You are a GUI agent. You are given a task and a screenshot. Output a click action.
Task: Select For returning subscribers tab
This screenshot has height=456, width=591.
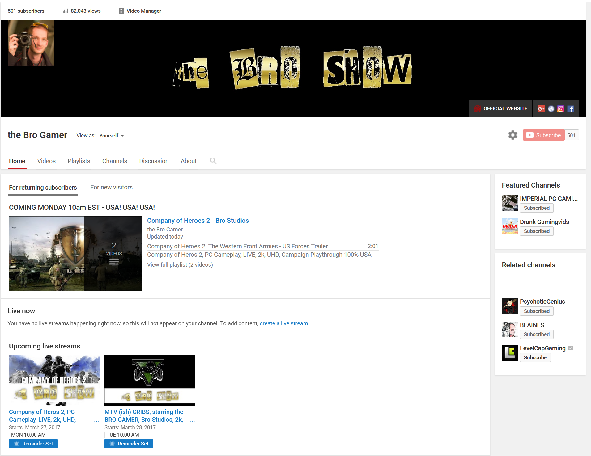[x=43, y=188]
